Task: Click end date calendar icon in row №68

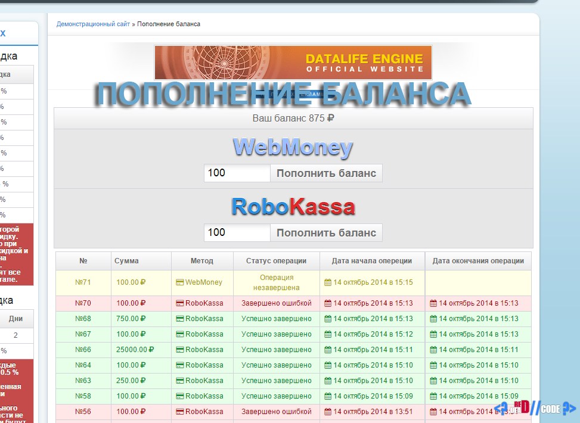Action: point(433,319)
